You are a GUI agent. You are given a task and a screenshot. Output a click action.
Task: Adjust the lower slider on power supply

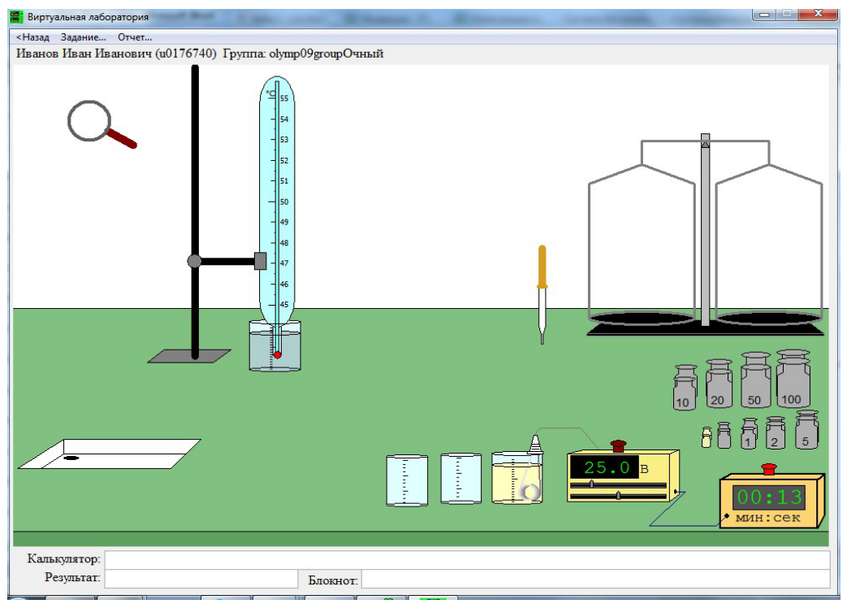click(618, 495)
